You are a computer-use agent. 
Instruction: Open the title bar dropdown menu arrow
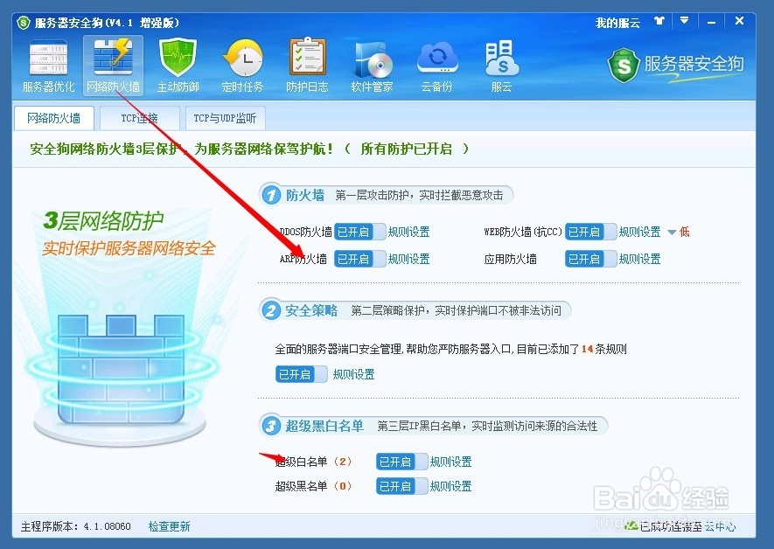tap(684, 21)
